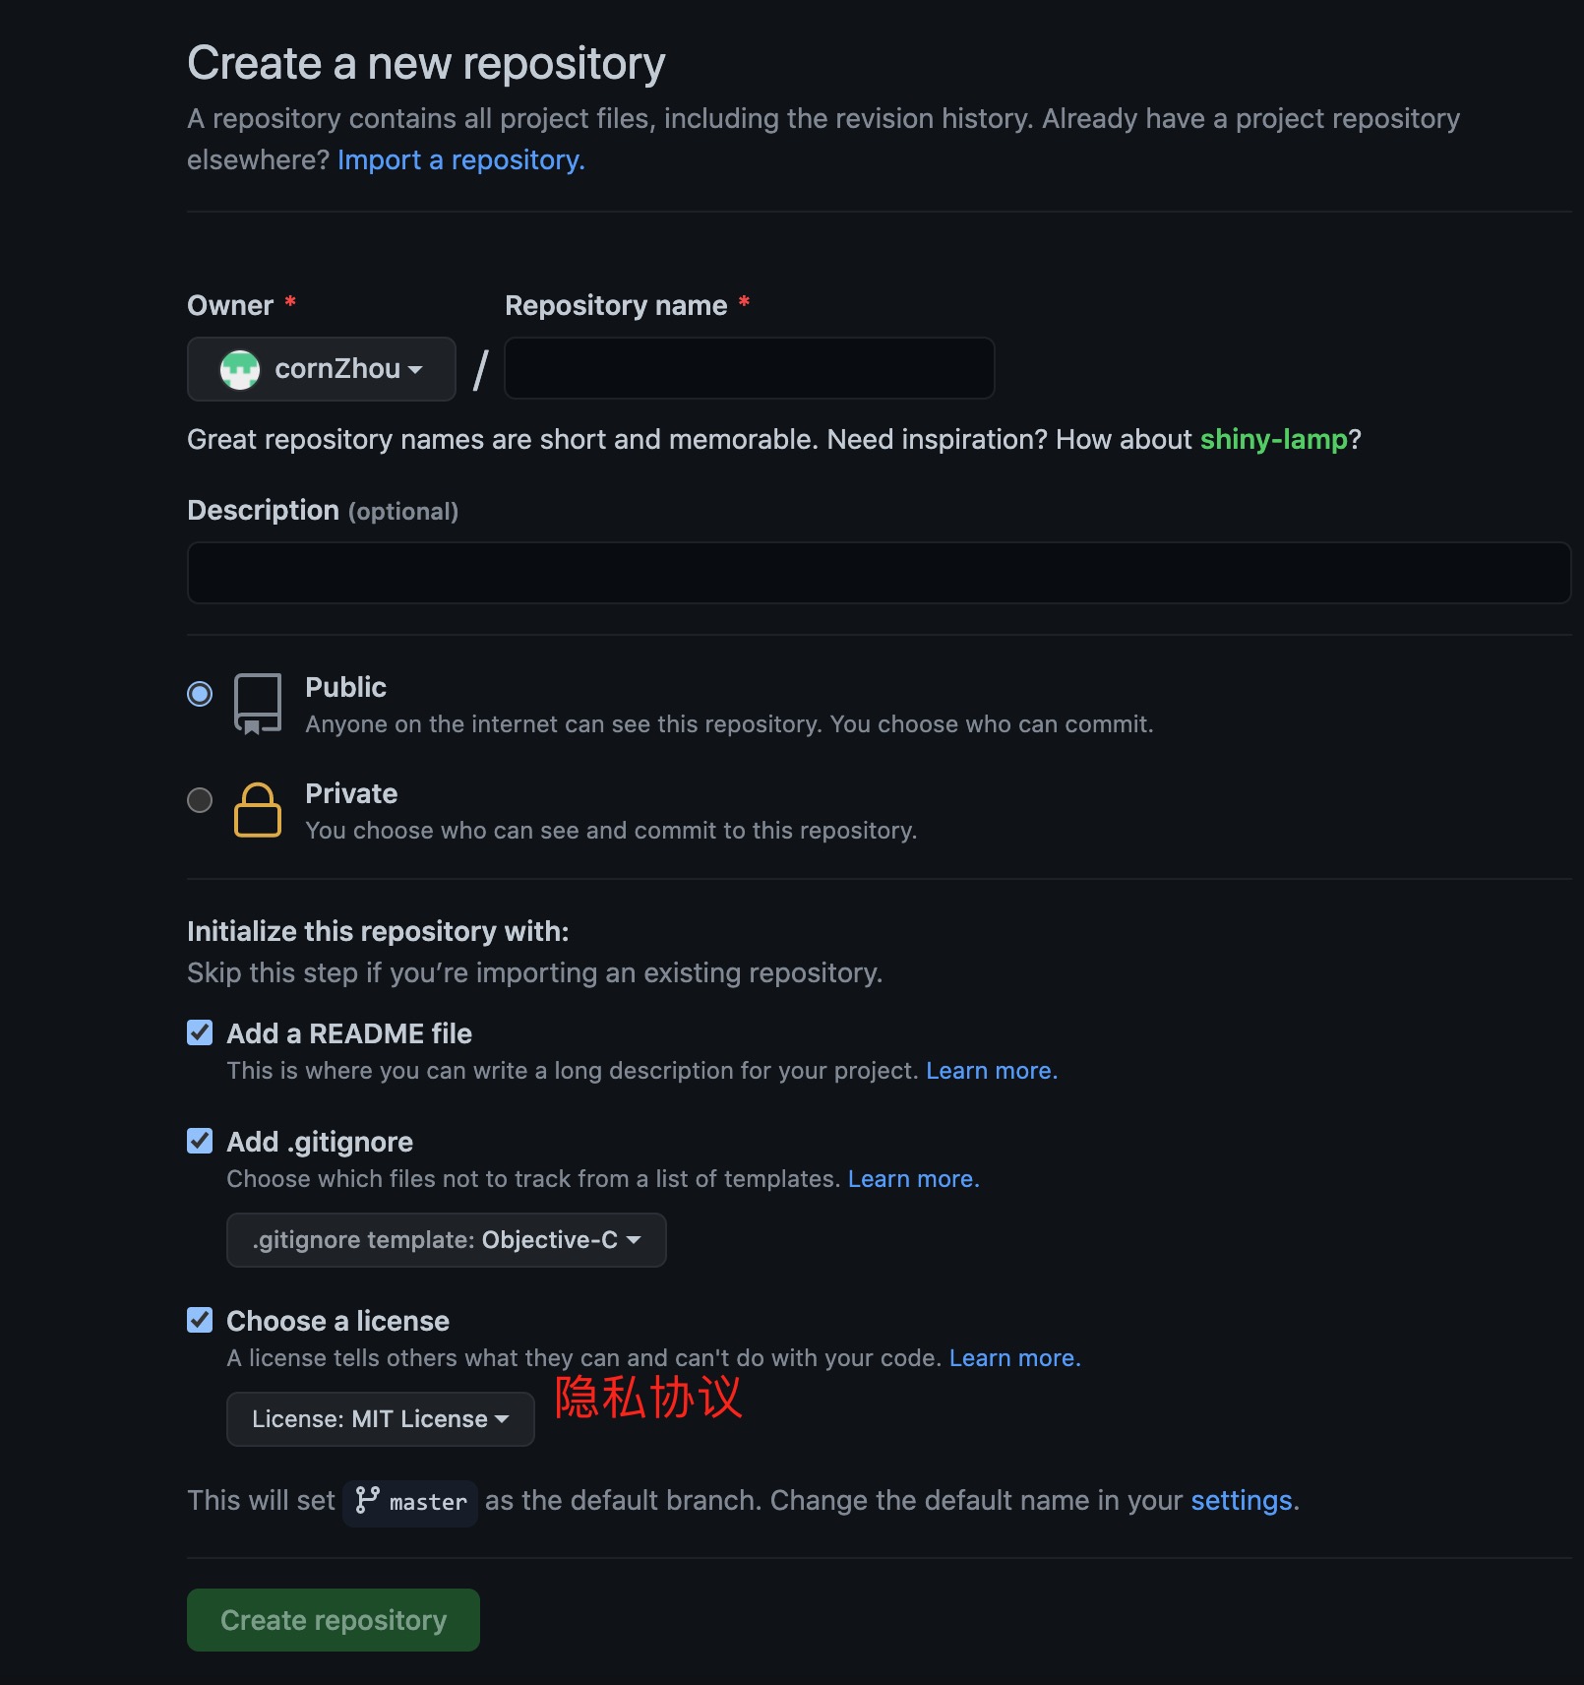The width and height of the screenshot is (1584, 1685).
Task: Toggle the Add .gitignore checkbox
Action: click(x=200, y=1141)
